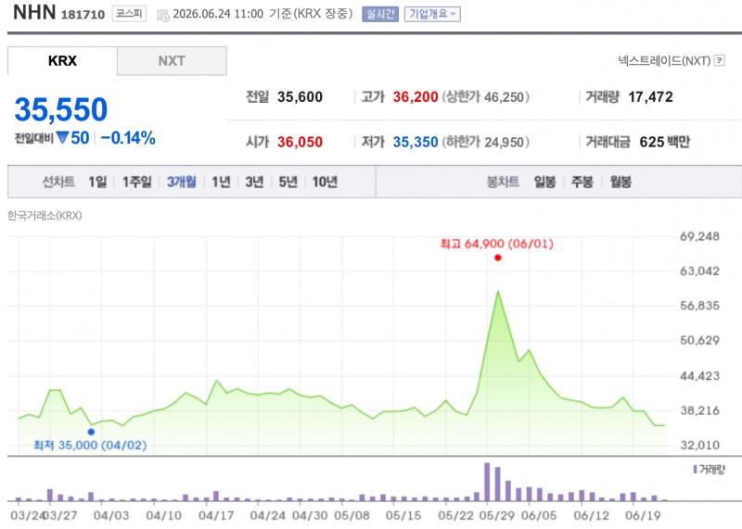Select the 5년 line chart period
Viewport: 742px width, 529px height.
coord(288,182)
